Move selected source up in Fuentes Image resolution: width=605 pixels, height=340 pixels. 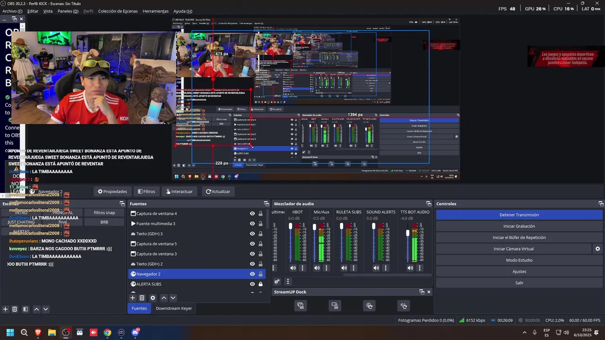[164, 298]
